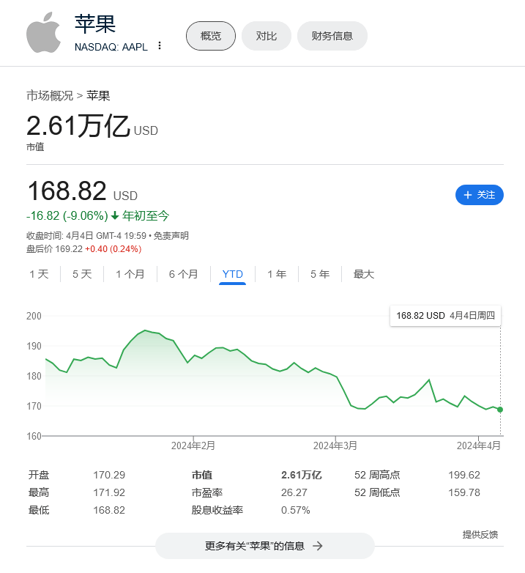Click the 提供反馈 feedback link
The width and height of the screenshot is (525, 573).
click(x=480, y=535)
